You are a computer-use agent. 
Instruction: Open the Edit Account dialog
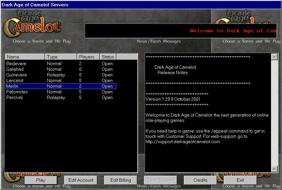(x=81, y=180)
